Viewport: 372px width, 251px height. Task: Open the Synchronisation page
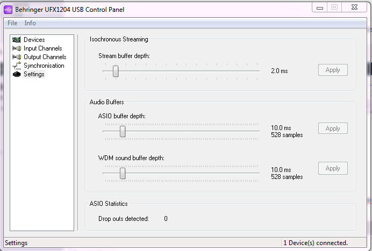[x=44, y=66]
